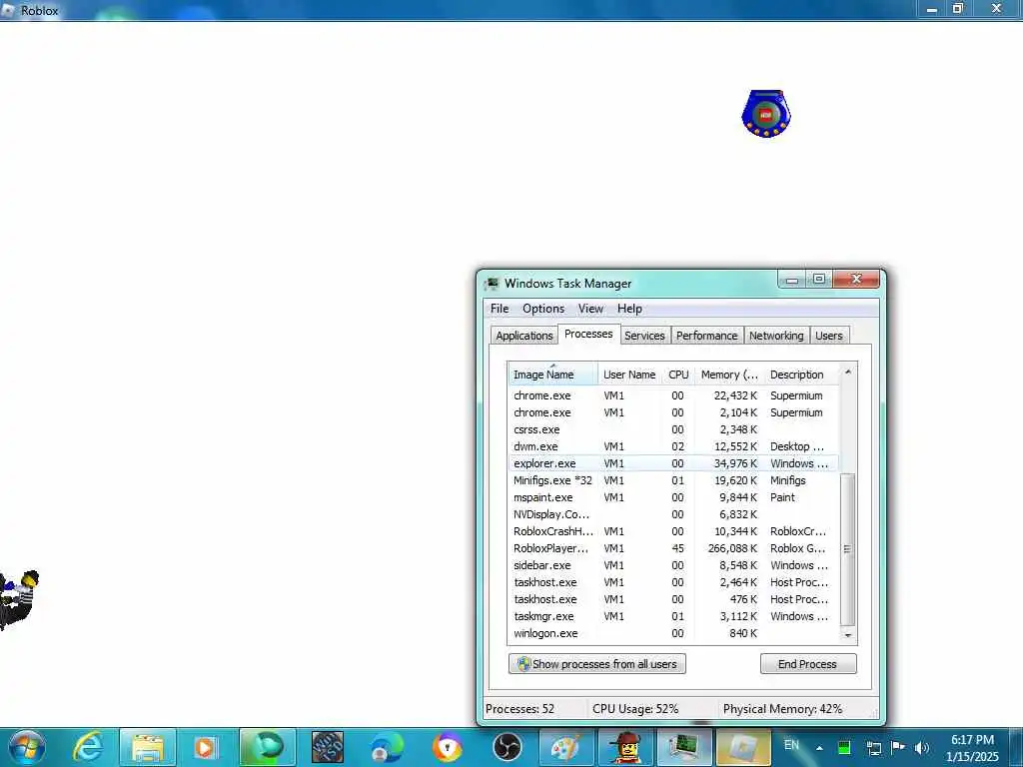Sort by Description column header
This screenshot has height=767, width=1023.
coord(801,375)
